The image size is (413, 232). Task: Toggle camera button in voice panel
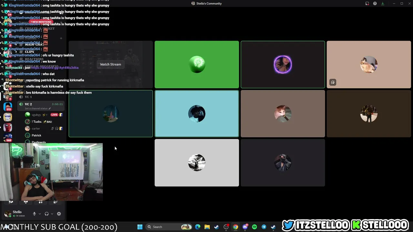(11, 202)
